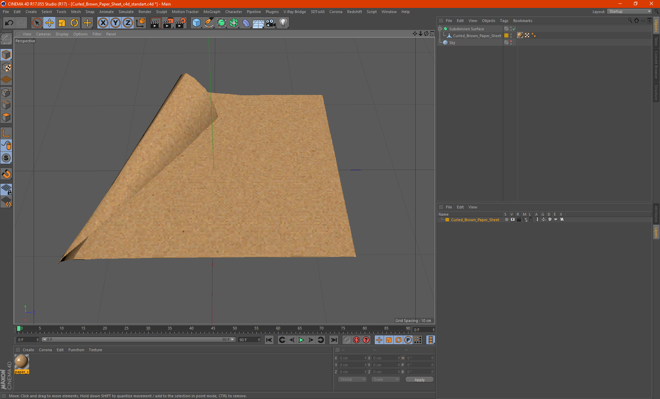The width and height of the screenshot is (660, 399).
Task: Add a Subdivision Surface generator icon
Action: (221, 23)
